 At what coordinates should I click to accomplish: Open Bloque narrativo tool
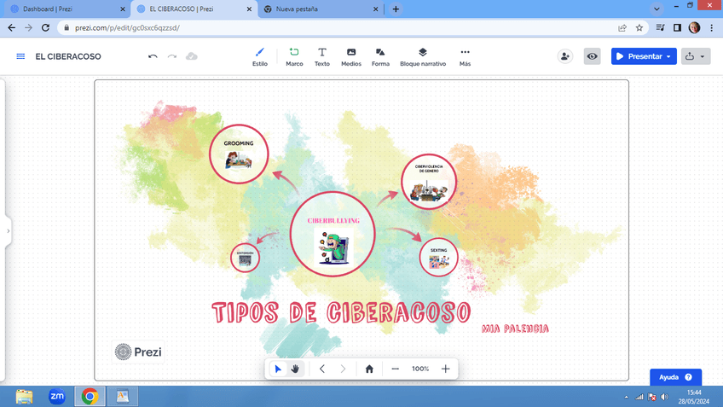click(422, 56)
